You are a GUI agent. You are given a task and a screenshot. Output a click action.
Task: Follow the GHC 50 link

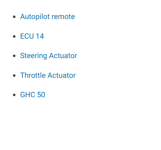click(x=33, y=95)
